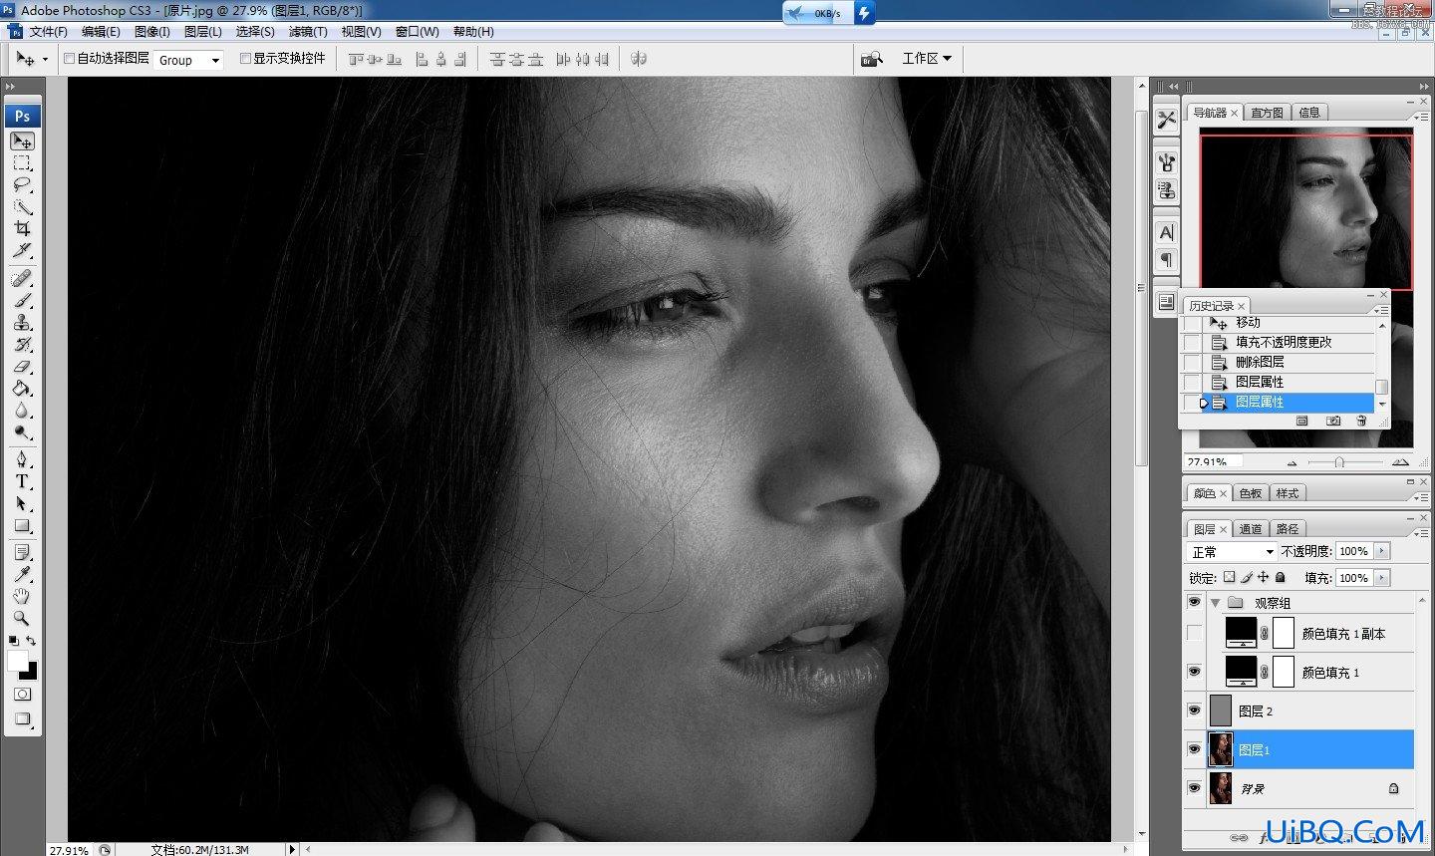Select the Healing Brush tool
The width and height of the screenshot is (1435, 856).
click(22, 278)
